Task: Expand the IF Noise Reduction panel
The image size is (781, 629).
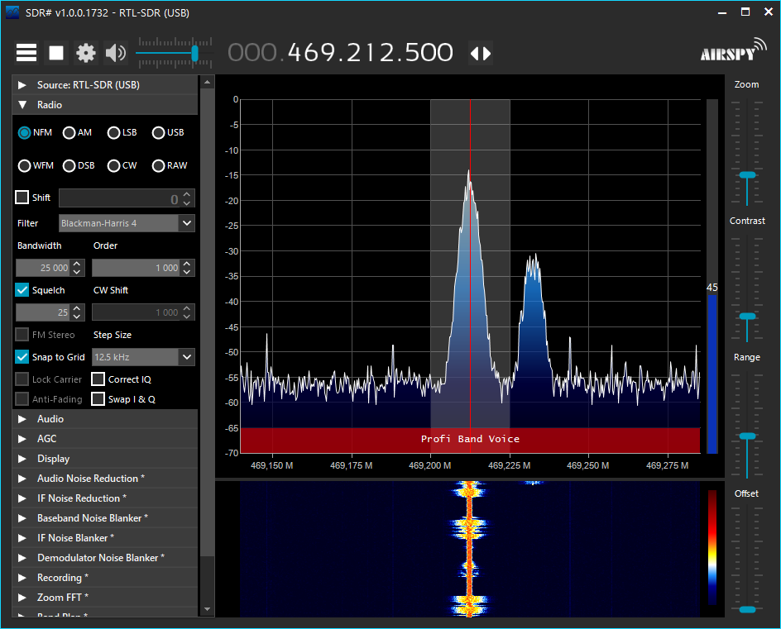Action: [x=104, y=498]
